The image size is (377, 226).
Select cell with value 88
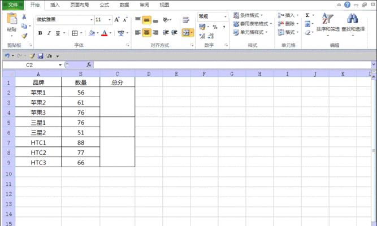coord(81,142)
